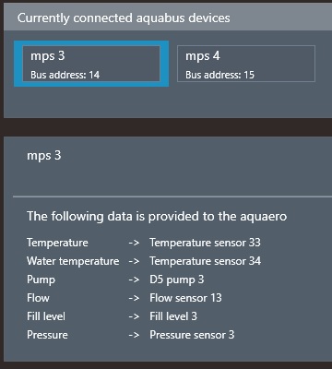The width and height of the screenshot is (332, 369).
Task: Click the D5 pump 3 mapping
Action: 177,280
